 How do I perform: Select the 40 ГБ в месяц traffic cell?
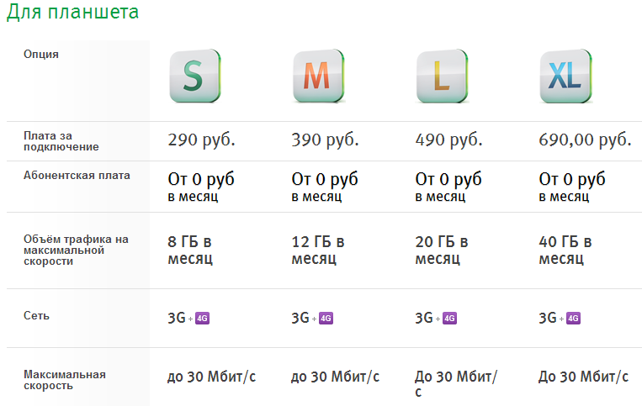tap(565, 250)
